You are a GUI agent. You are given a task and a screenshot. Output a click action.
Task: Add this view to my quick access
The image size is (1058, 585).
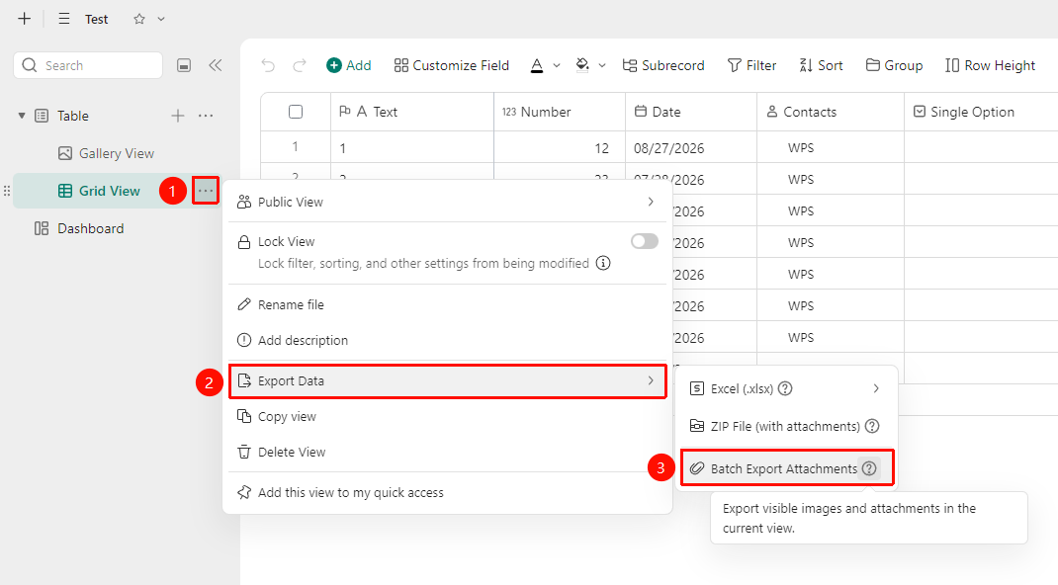(447, 493)
